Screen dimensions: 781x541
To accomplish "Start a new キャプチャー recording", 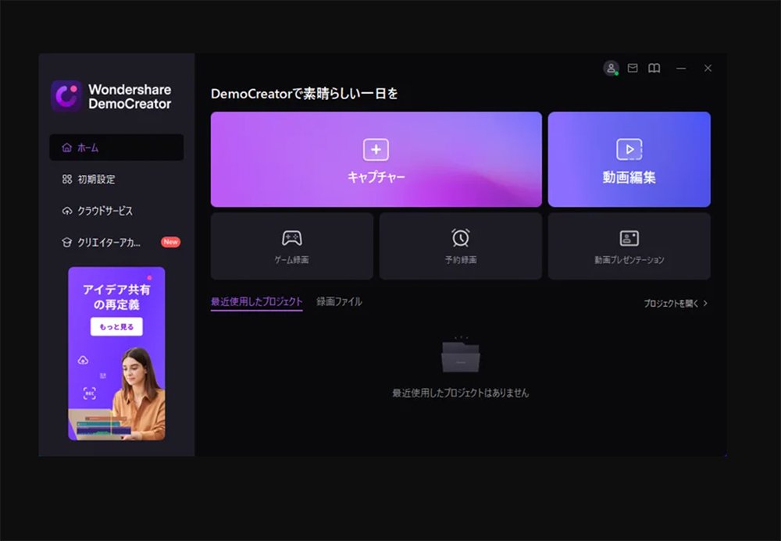I will pyautogui.click(x=376, y=159).
